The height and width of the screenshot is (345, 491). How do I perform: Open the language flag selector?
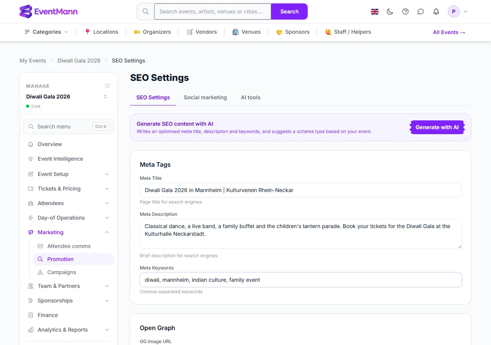[x=375, y=11]
